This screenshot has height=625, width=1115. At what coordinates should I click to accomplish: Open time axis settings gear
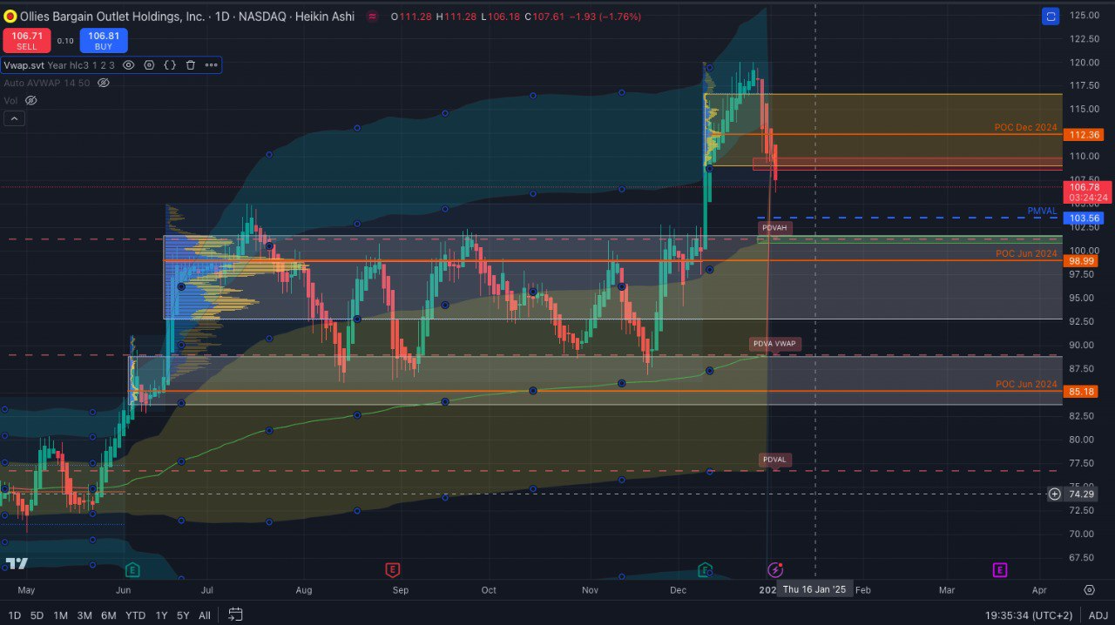tap(1089, 589)
